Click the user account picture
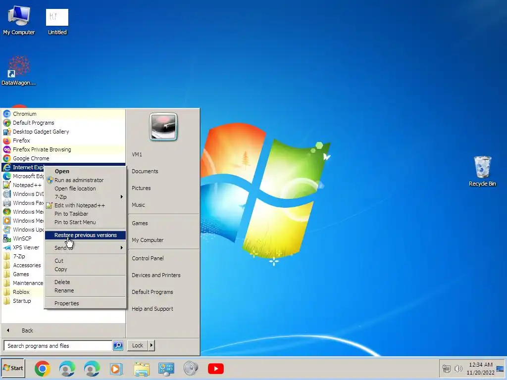507x380 pixels. tap(163, 127)
